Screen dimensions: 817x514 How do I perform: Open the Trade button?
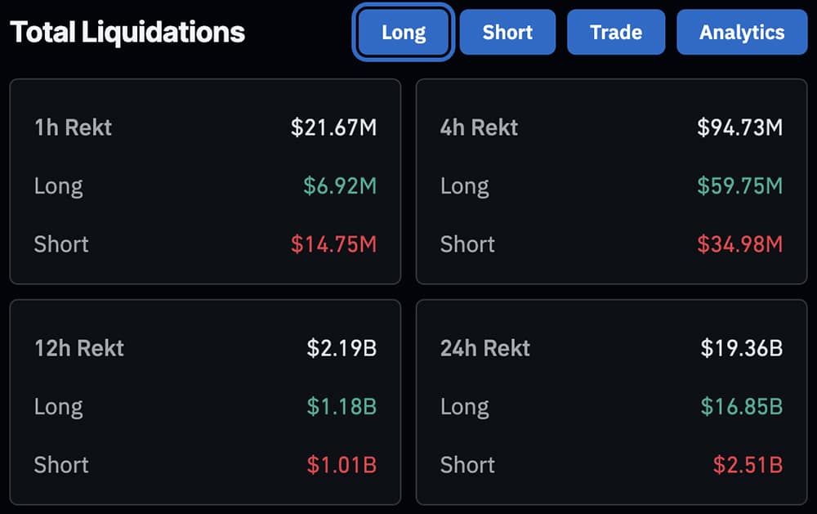click(x=616, y=33)
